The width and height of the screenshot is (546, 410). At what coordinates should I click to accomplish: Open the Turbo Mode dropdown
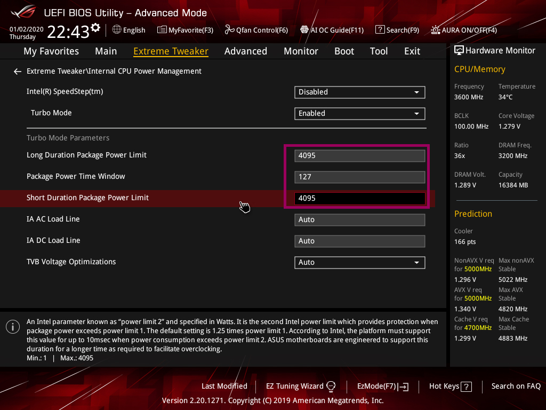point(360,114)
